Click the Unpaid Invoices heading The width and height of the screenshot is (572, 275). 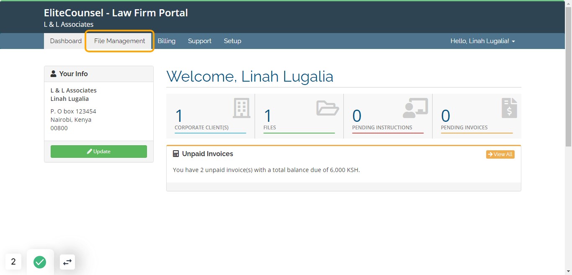[208, 154]
